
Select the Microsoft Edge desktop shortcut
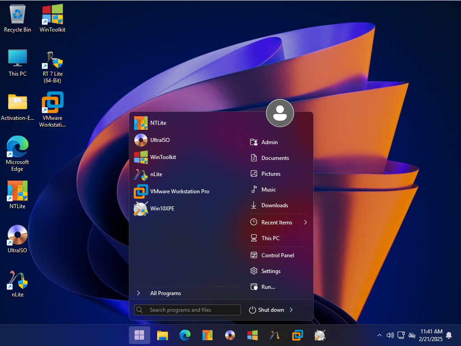point(18,154)
